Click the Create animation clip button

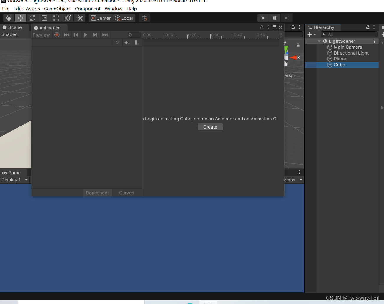[x=210, y=127]
